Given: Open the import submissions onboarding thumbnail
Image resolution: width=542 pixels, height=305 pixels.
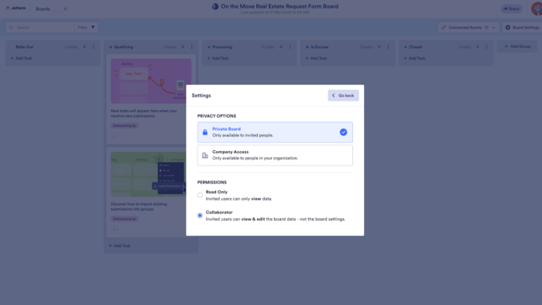Looking at the screenshot, I should (x=149, y=174).
